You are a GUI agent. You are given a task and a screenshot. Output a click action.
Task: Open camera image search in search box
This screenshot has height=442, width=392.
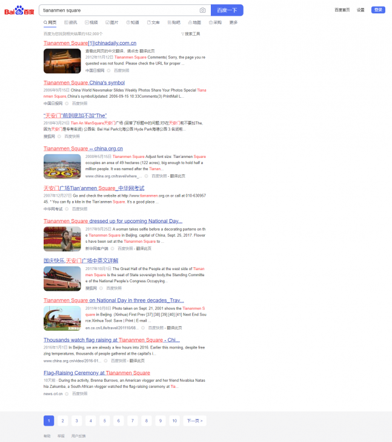pyautogui.click(x=202, y=10)
